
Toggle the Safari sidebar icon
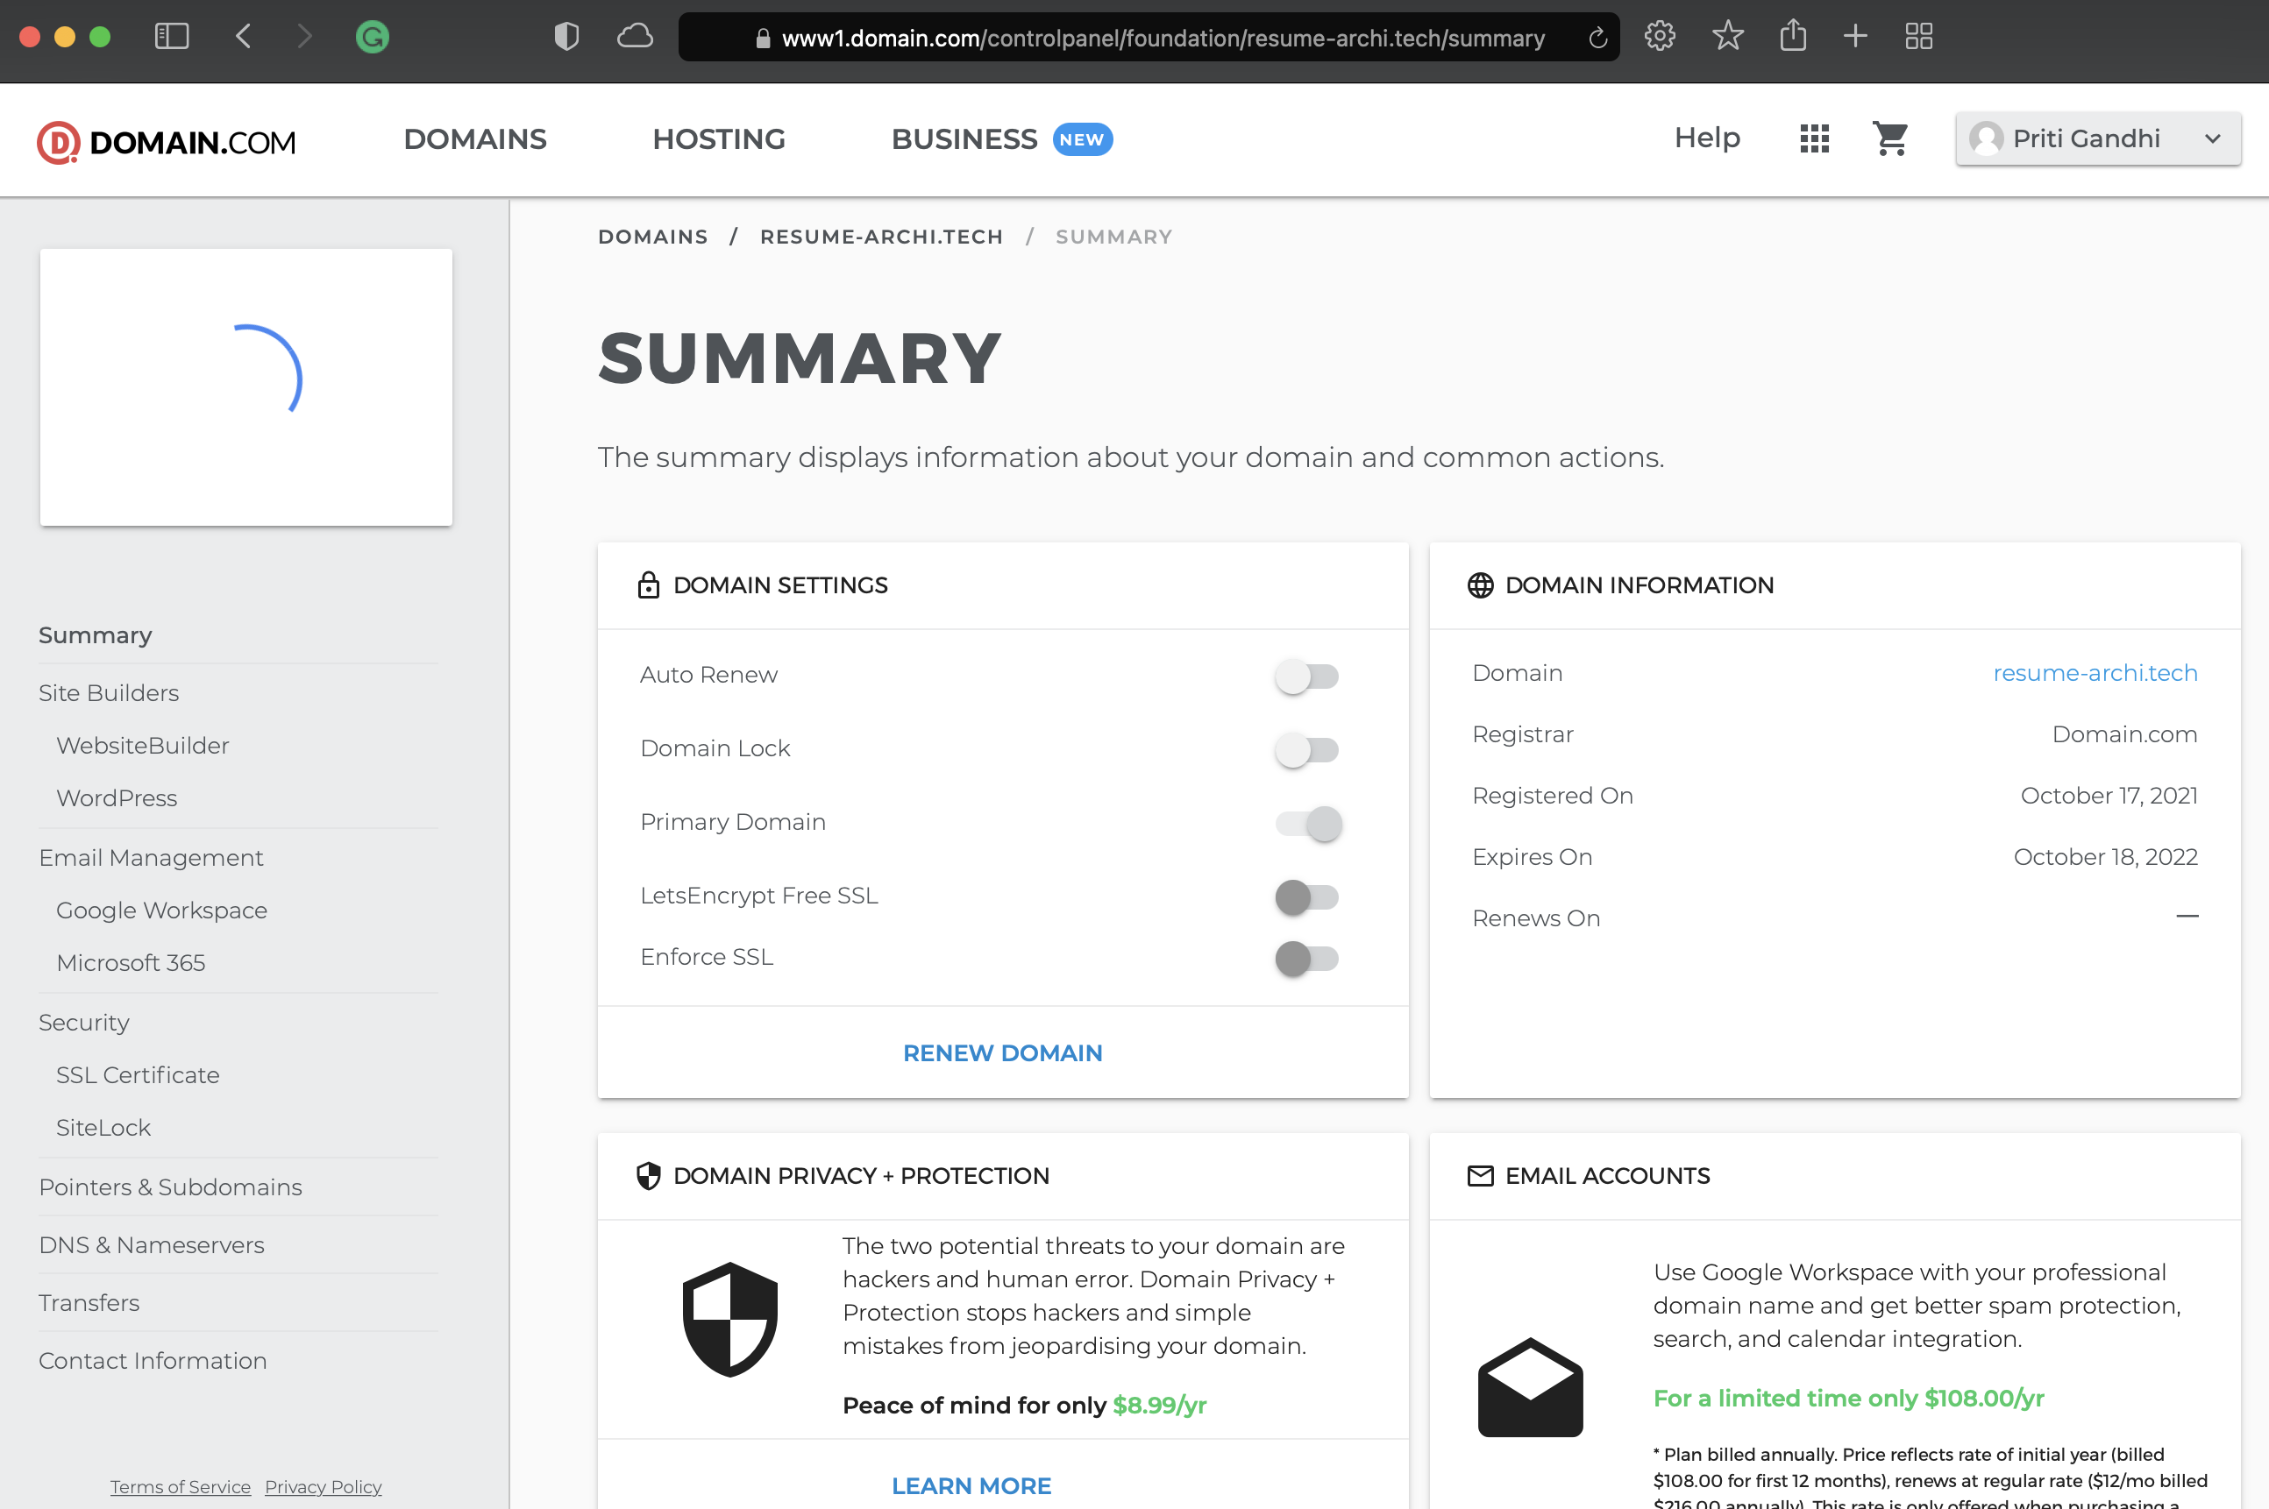(171, 37)
